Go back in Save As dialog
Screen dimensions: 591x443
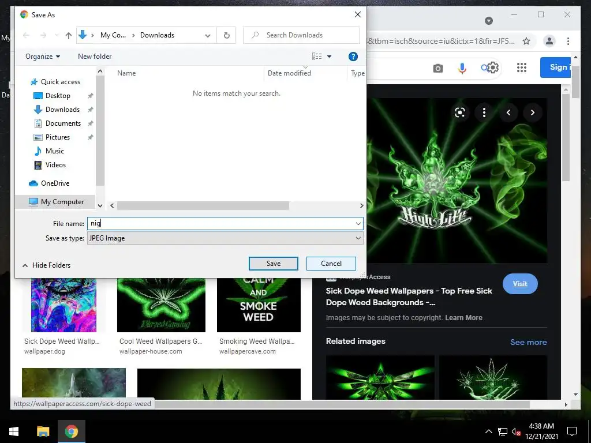click(x=26, y=35)
